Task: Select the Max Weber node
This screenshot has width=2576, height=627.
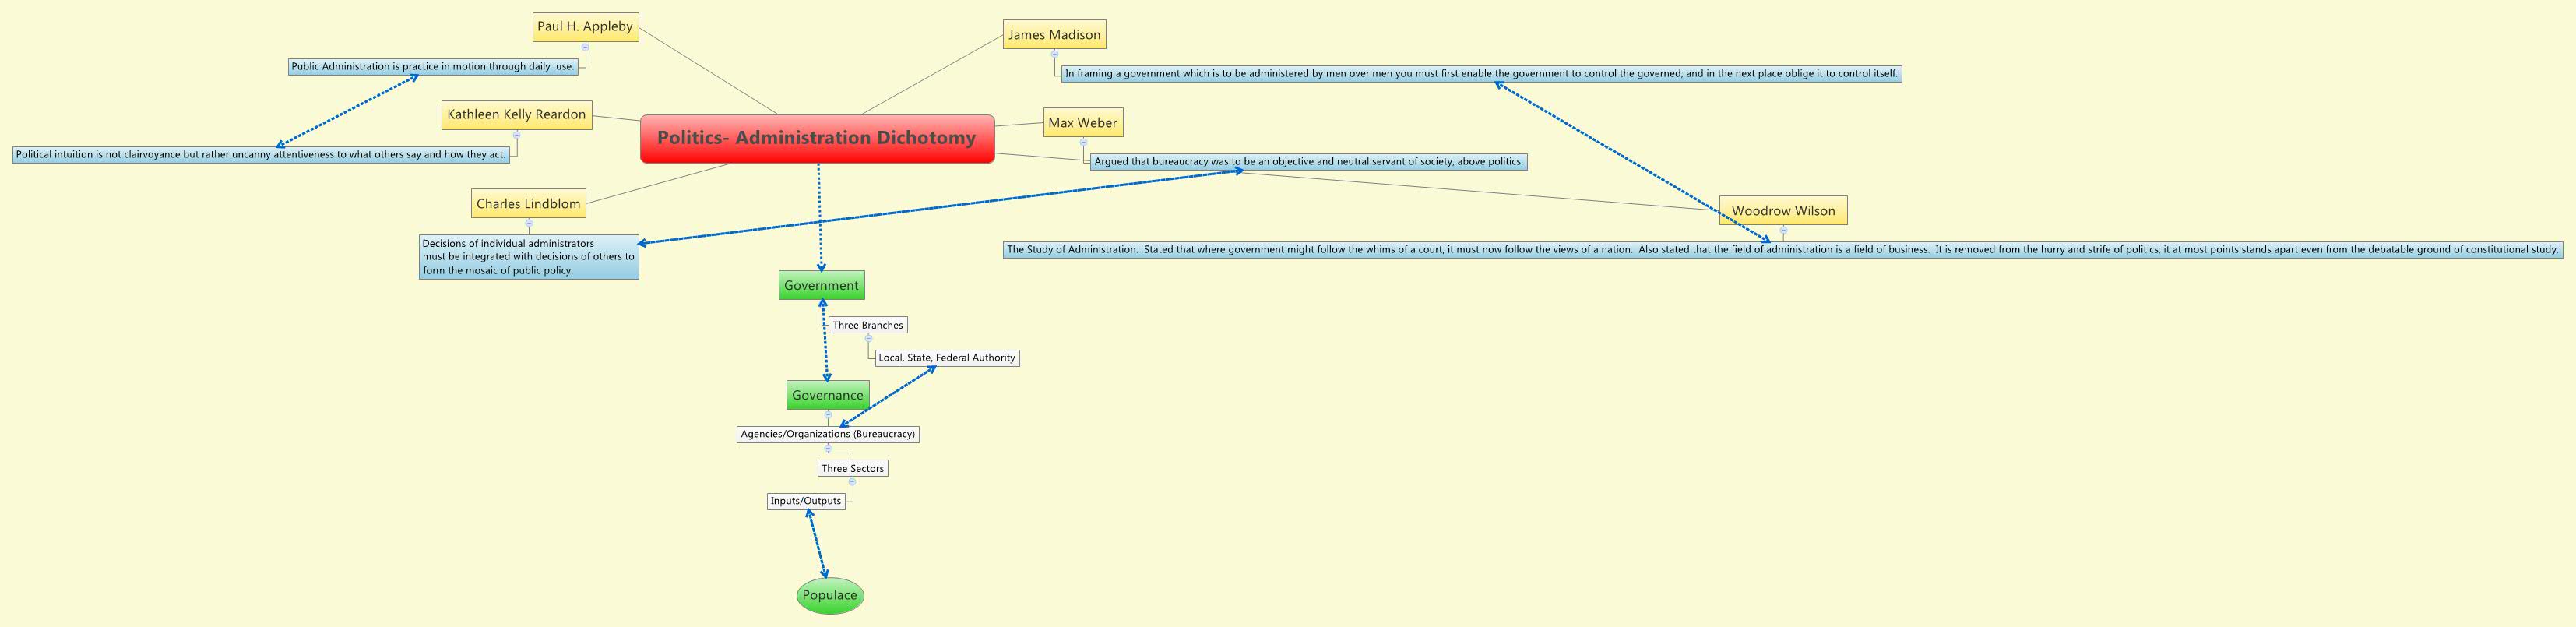Action: coord(1082,123)
